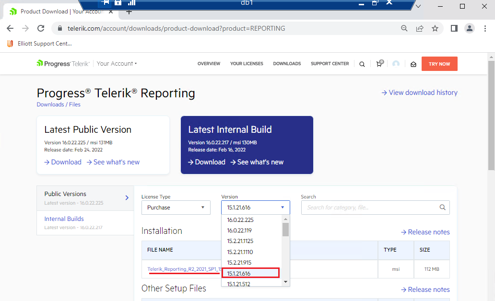Reload the Telerik page
This screenshot has width=495, height=301.
point(41,28)
